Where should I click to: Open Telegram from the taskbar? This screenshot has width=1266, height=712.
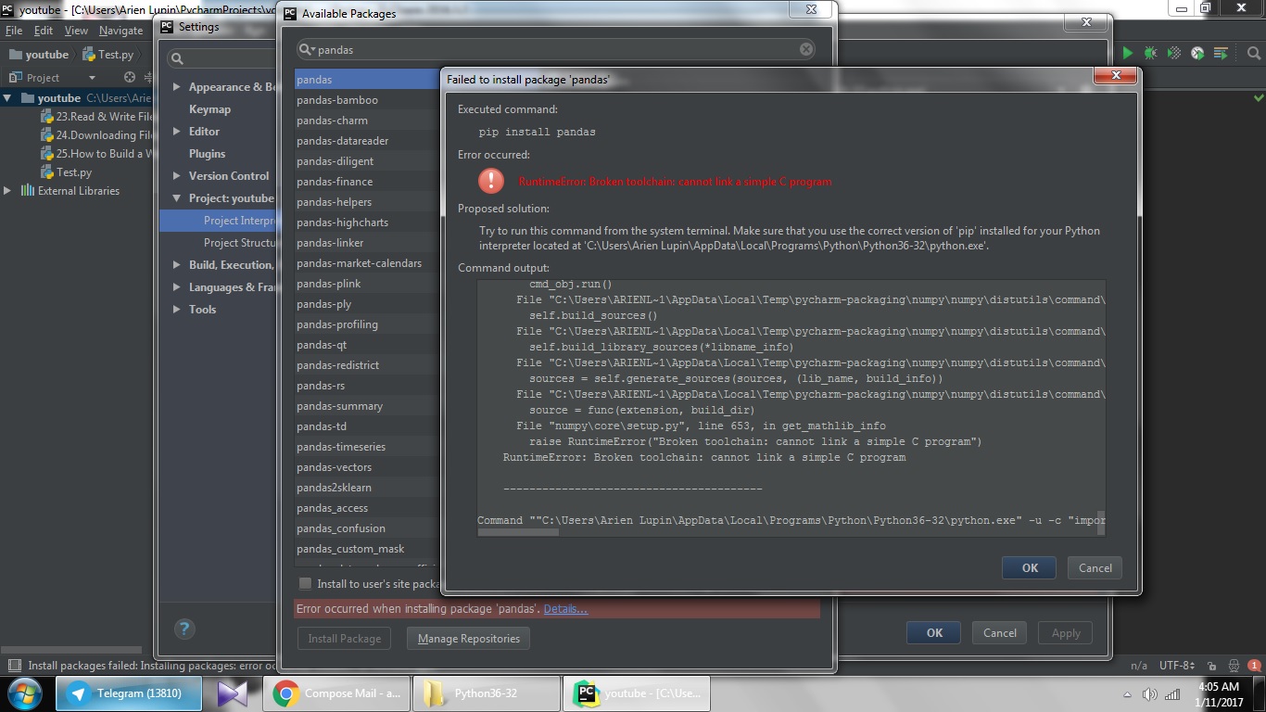pyautogui.click(x=128, y=693)
